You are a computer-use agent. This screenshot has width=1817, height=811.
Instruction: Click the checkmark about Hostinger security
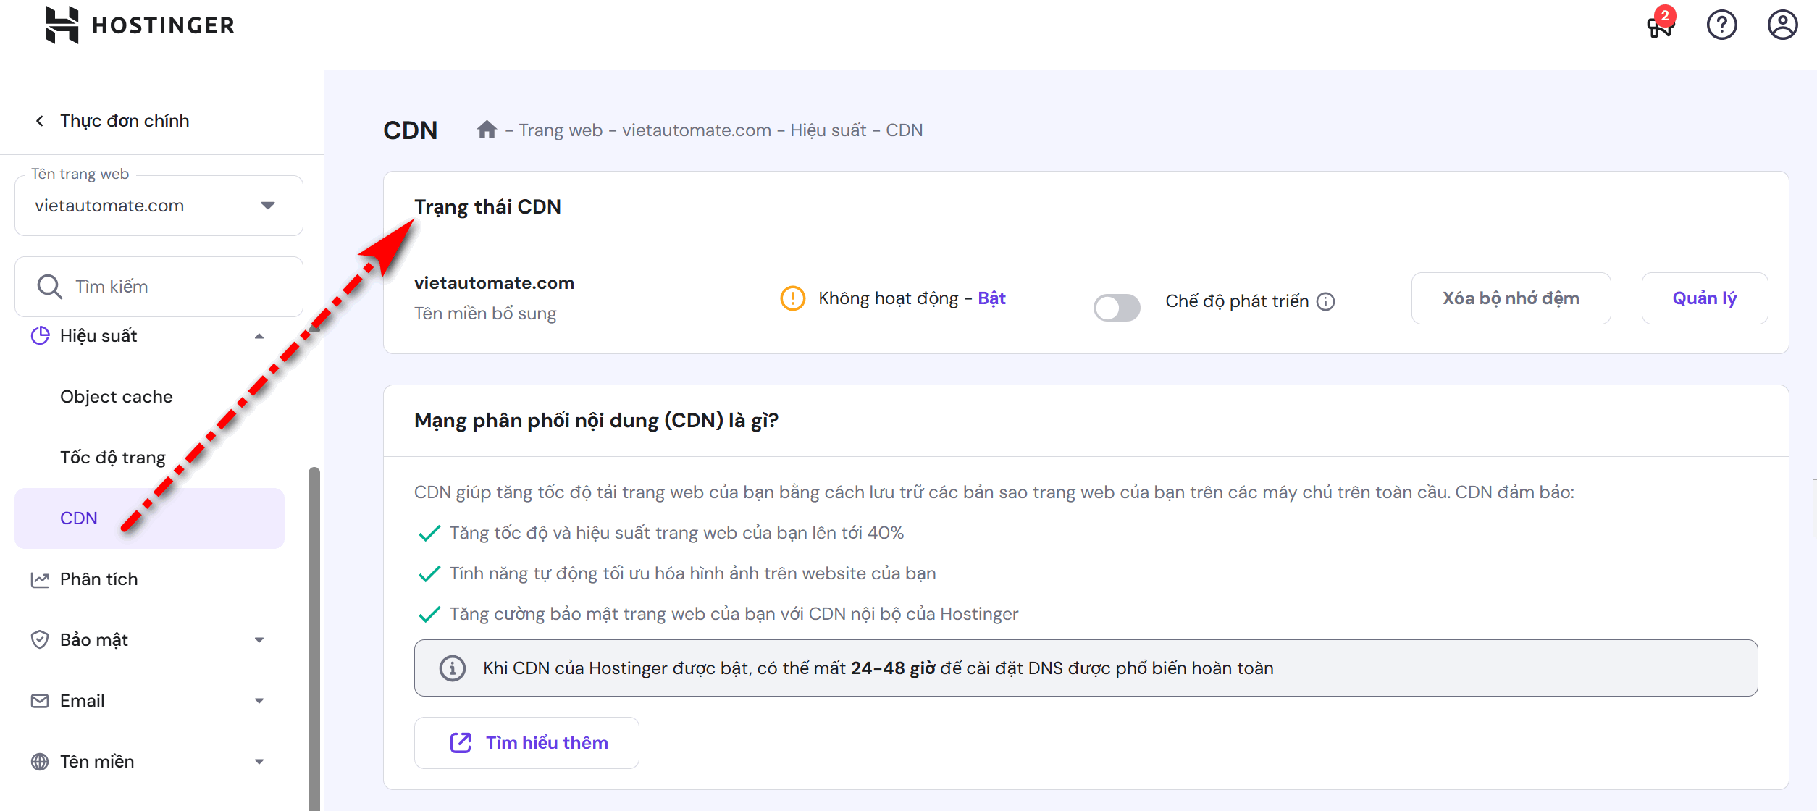429,615
